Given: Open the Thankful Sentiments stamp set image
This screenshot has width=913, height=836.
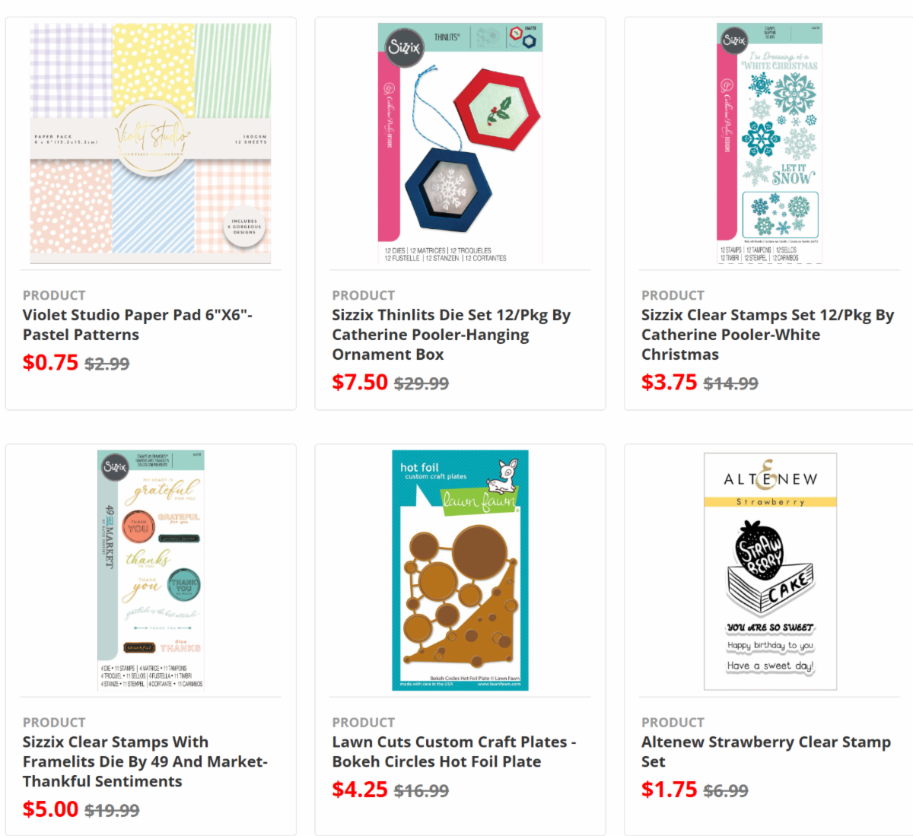Looking at the screenshot, I should 151,571.
